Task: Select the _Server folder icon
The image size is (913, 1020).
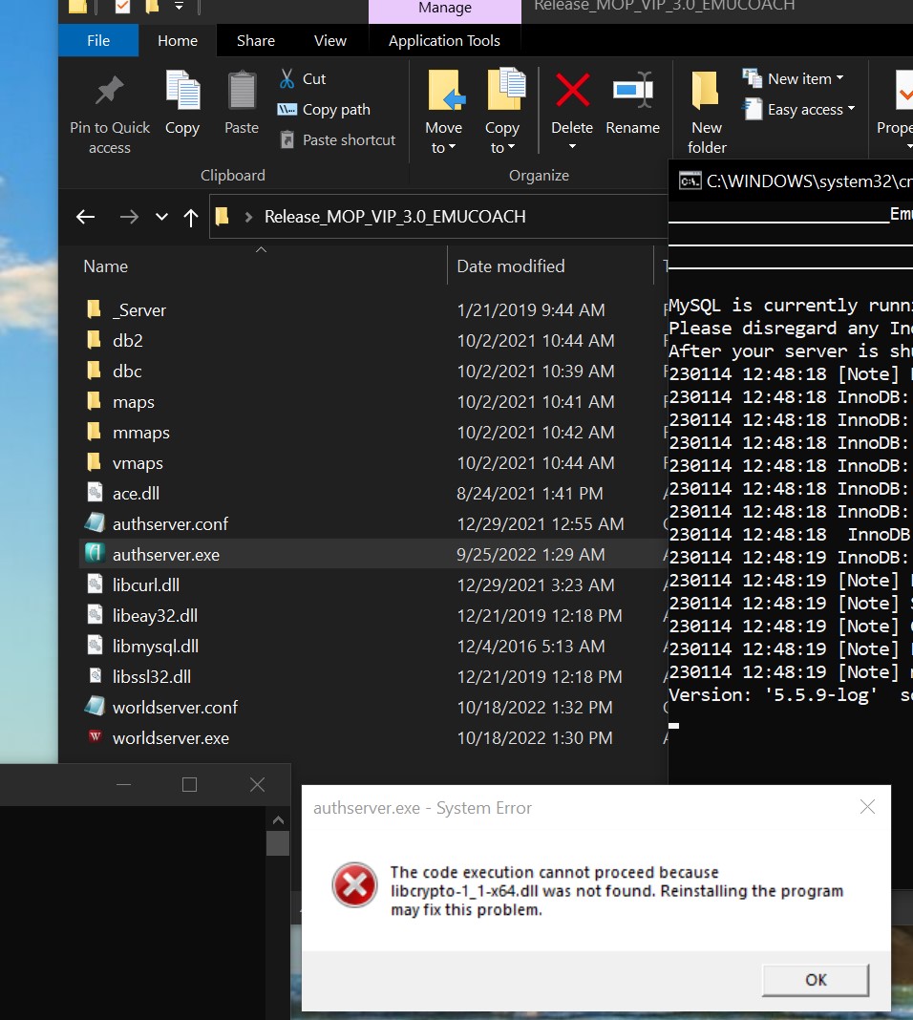Action: pos(95,309)
